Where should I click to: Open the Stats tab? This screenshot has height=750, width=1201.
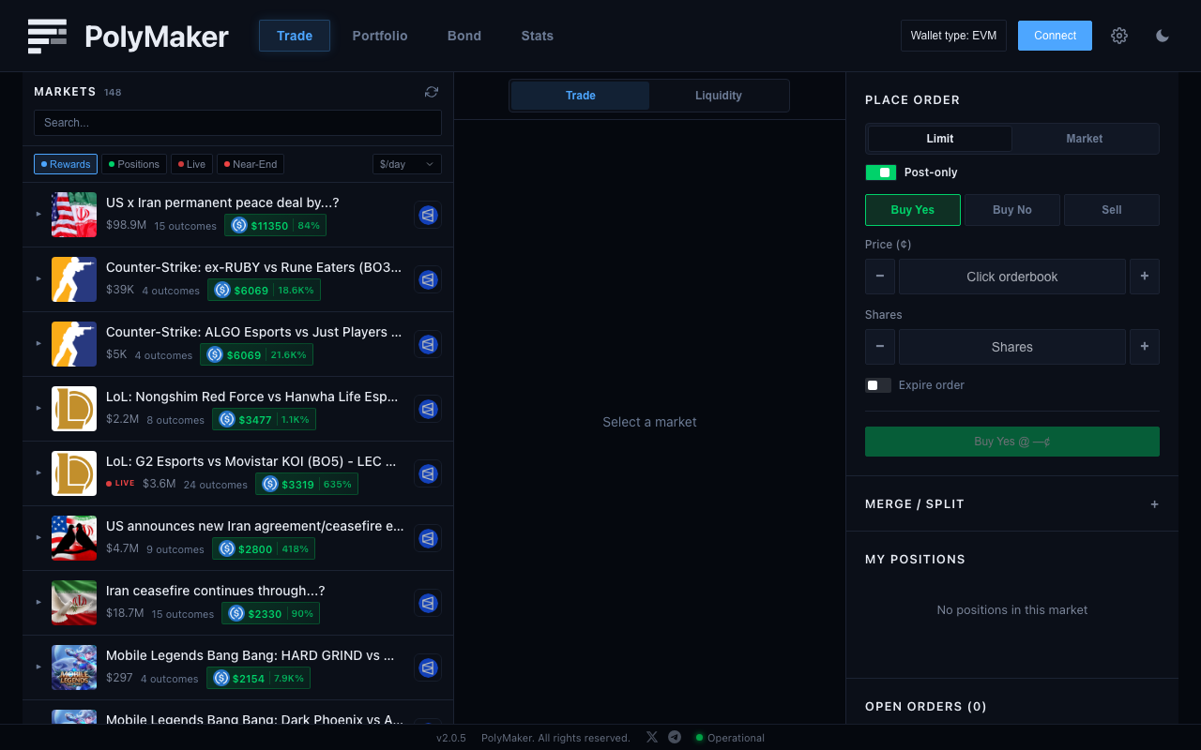coord(538,36)
